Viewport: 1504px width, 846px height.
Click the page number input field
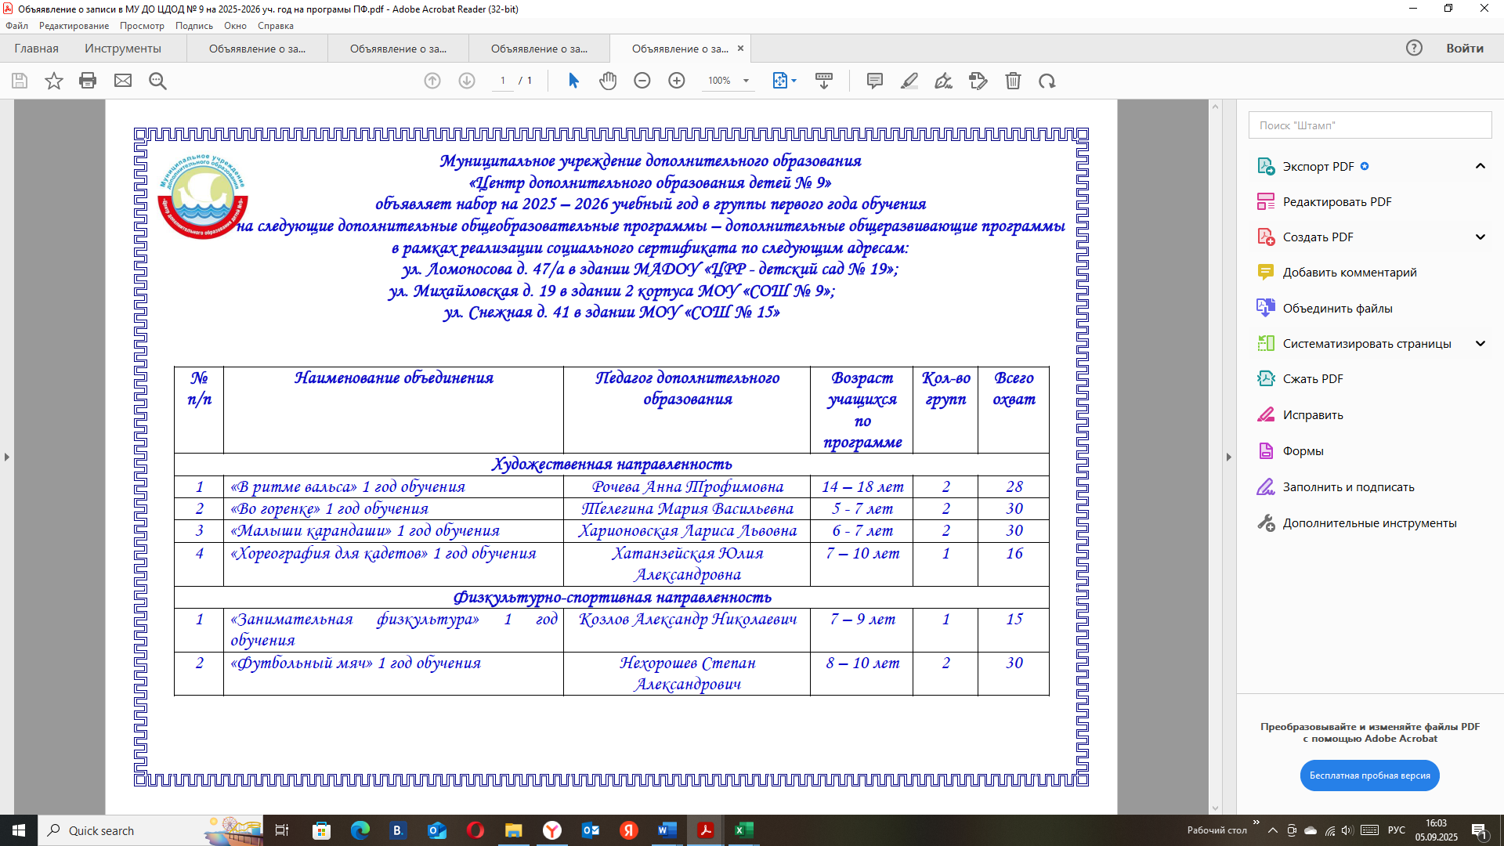click(502, 81)
